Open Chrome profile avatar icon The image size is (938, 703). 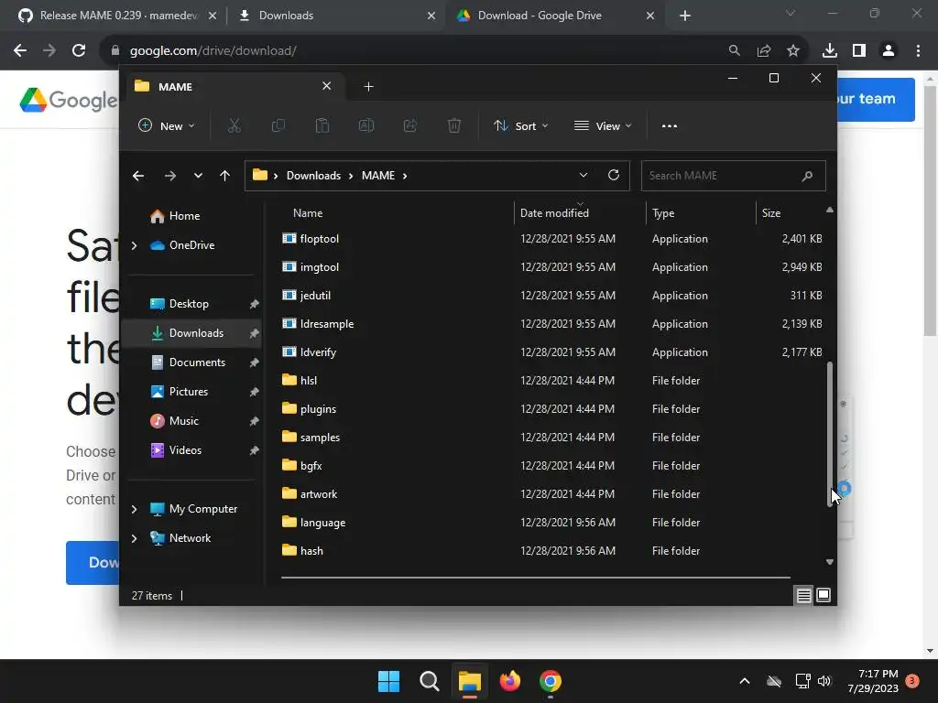coord(889,51)
